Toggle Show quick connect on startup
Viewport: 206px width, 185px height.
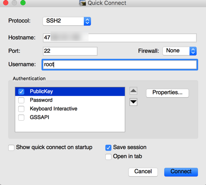click(11, 148)
